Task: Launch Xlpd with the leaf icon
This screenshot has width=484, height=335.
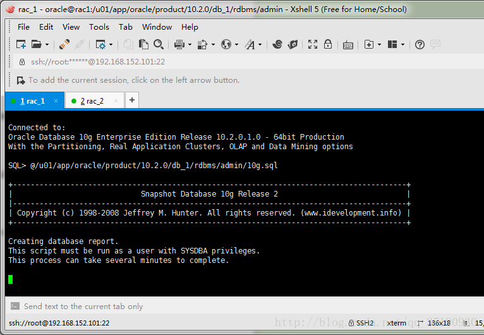Action: pos(293,44)
